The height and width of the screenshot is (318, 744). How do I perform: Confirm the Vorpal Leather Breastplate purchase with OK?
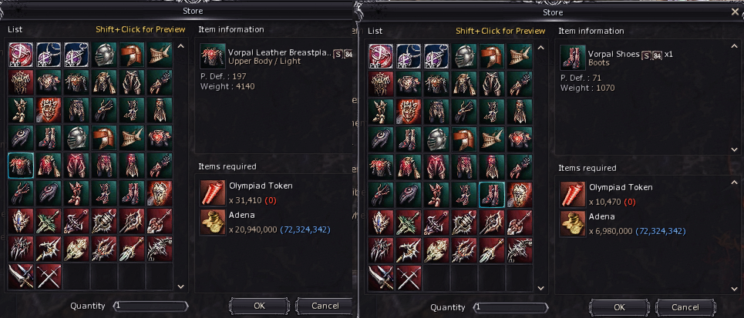coord(259,306)
